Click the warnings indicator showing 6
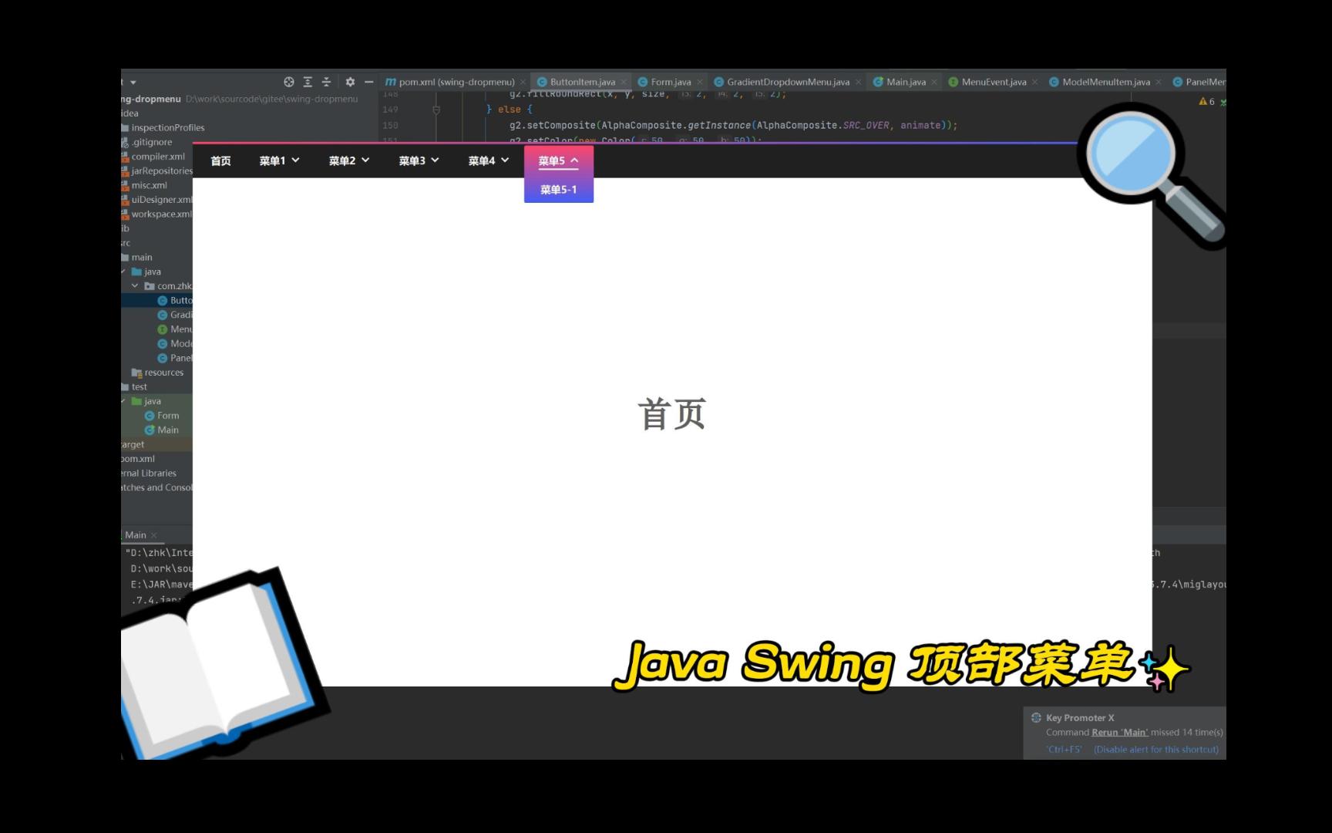The height and width of the screenshot is (833, 1332). [1206, 101]
